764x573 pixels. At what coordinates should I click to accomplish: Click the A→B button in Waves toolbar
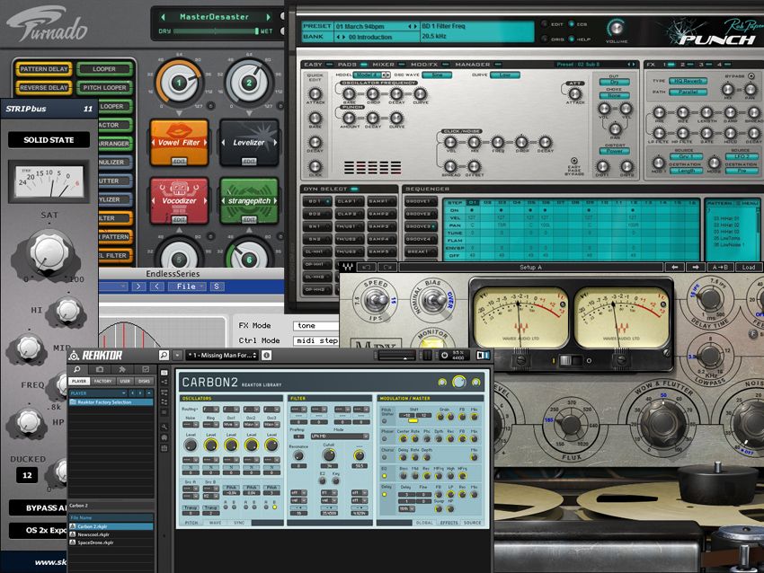(x=720, y=268)
